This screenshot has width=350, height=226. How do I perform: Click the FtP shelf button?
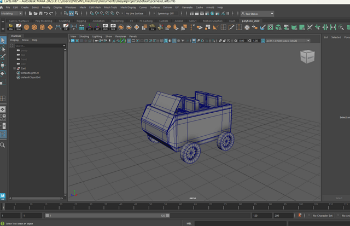(x=66, y=27)
